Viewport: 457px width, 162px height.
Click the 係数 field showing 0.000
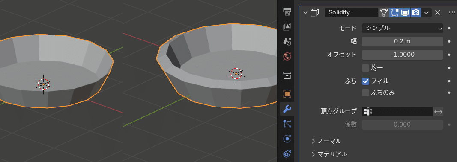pos(403,124)
